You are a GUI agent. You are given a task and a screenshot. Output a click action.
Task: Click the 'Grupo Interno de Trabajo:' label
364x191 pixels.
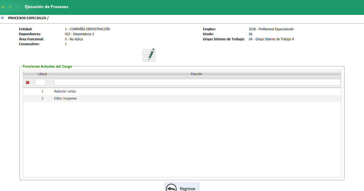[x=224, y=39]
